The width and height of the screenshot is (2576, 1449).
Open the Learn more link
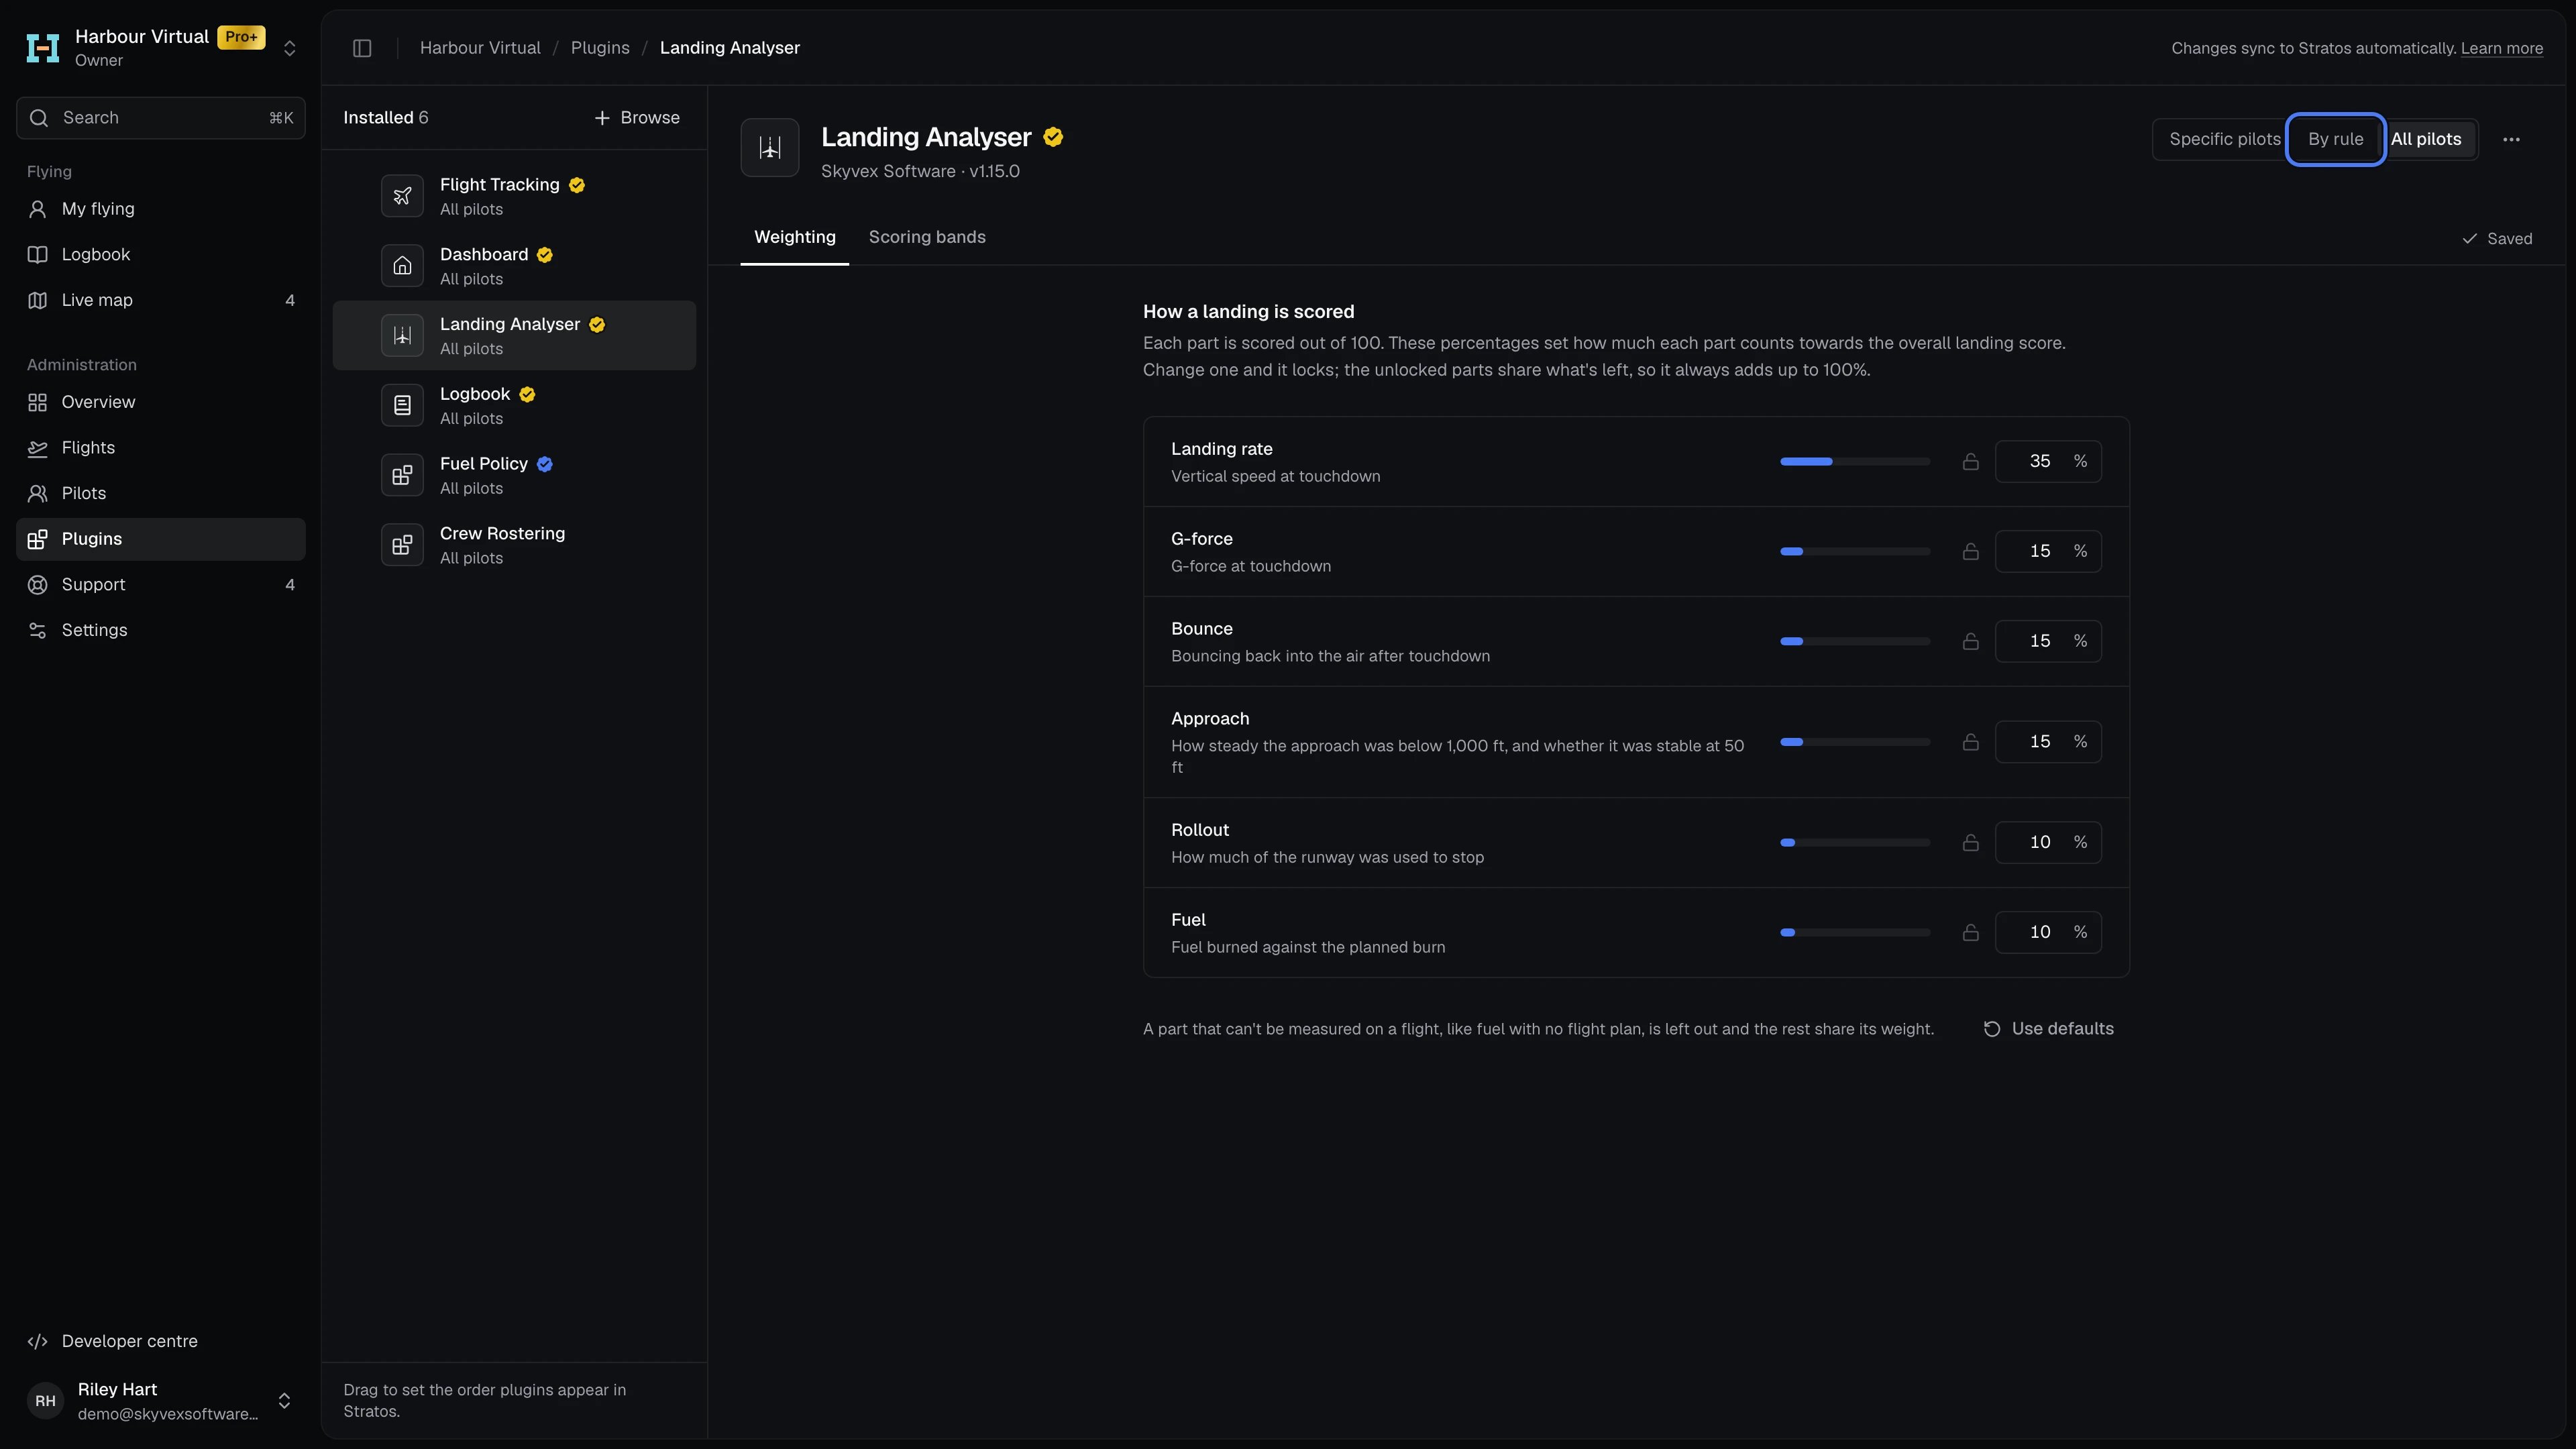click(x=2501, y=48)
